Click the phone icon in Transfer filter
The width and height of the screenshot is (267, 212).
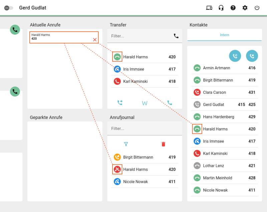tap(176, 36)
